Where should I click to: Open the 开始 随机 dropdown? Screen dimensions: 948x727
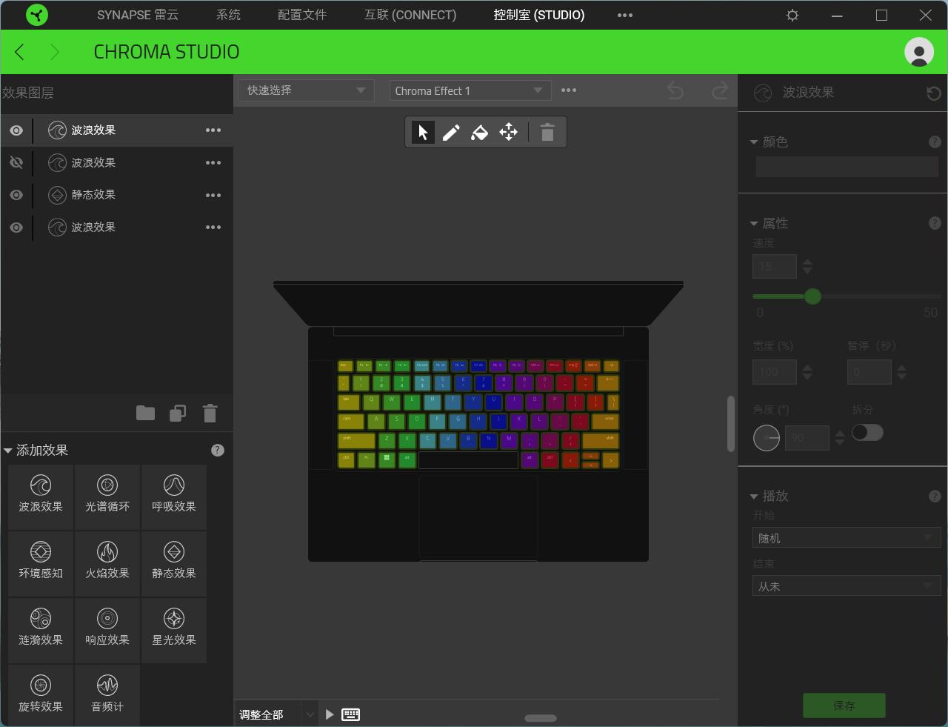[x=847, y=538]
